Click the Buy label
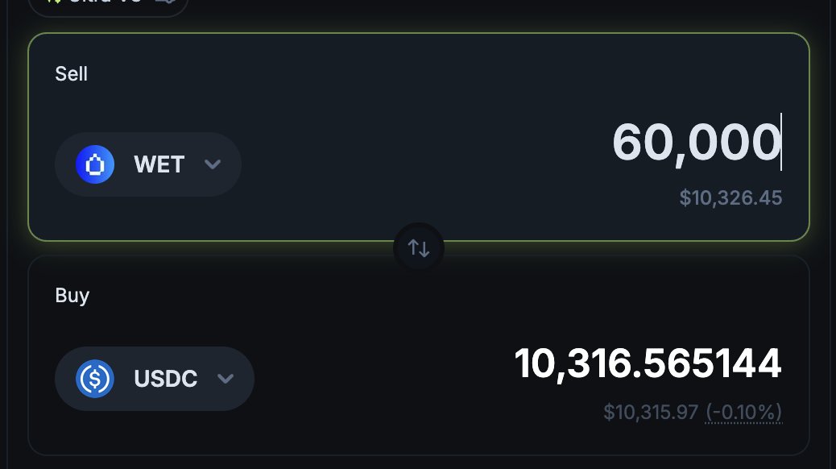Screen dimensions: 836x469 pos(72,296)
